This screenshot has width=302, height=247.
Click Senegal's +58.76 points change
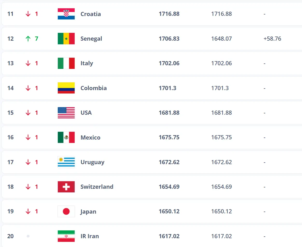click(272, 39)
